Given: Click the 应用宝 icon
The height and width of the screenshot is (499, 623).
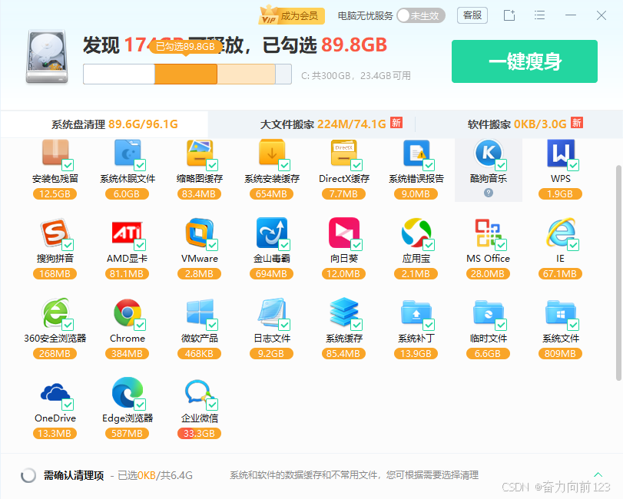Looking at the screenshot, I should click(x=416, y=233).
